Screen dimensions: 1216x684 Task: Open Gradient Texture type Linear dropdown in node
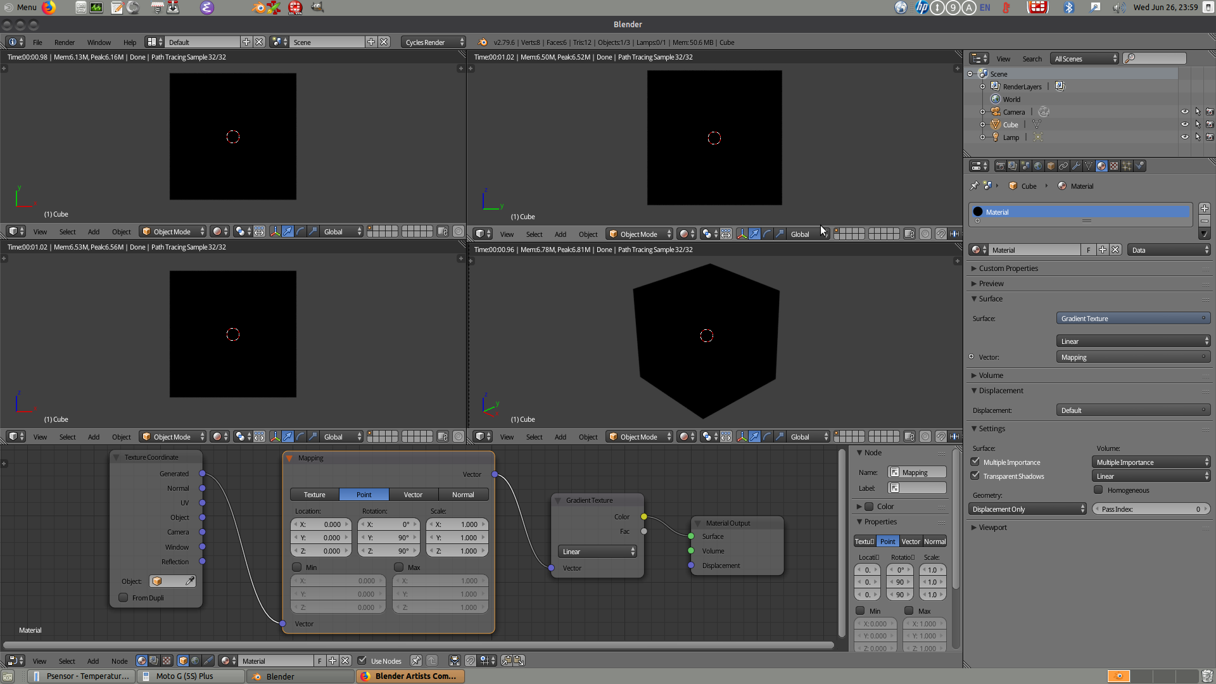pos(598,552)
